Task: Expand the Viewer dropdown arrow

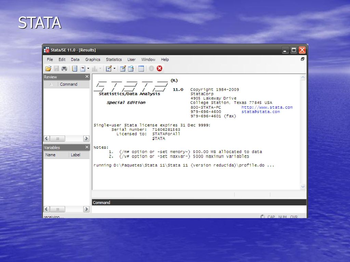Action: 89,69
